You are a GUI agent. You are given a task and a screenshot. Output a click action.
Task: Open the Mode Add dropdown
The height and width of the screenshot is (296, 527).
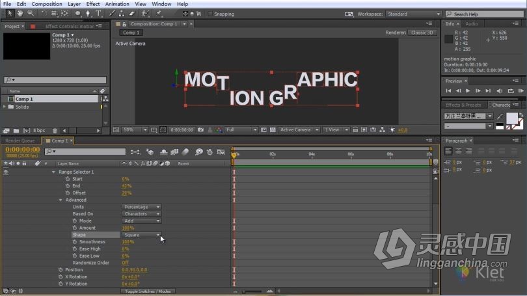pos(141,221)
